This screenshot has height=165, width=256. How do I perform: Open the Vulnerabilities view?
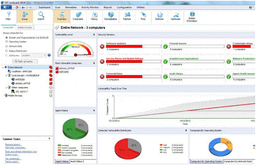coord(110,16)
